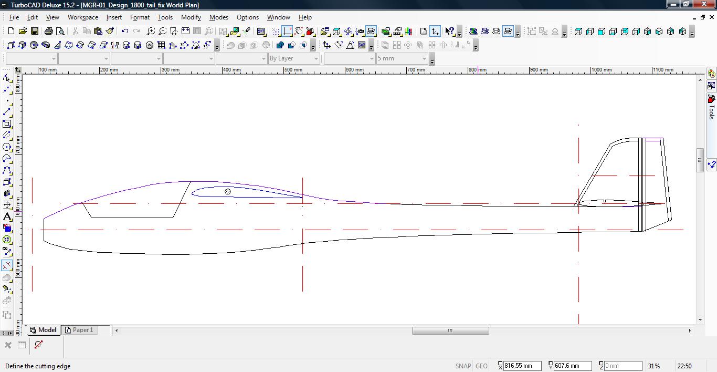This screenshot has height=372, width=717.
Task: Open the 5 mm size dropdown
Action: (x=402, y=58)
